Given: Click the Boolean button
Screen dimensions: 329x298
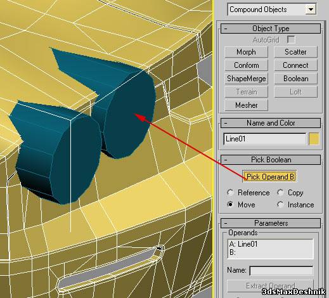Looking at the screenshot, I should tap(295, 79).
